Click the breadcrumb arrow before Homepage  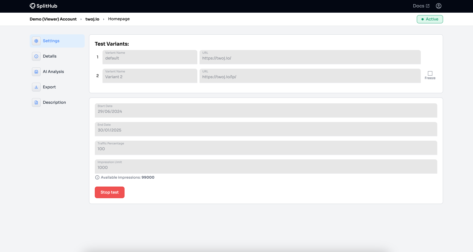pyautogui.click(x=104, y=19)
